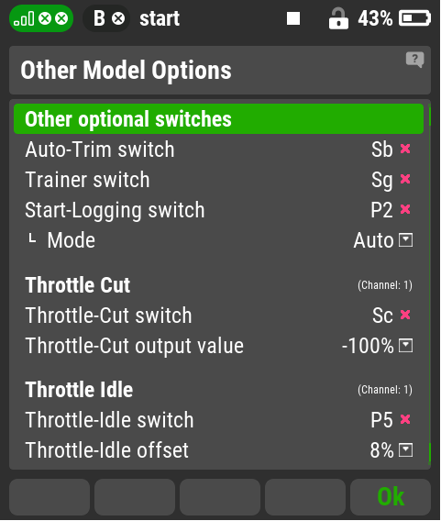This screenshot has height=521, width=441.
Task: Tap the first empty bottom softkey button
Action: point(50,497)
